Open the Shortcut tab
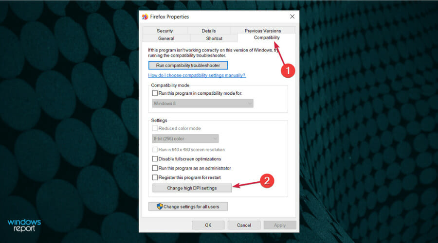This screenshot has width=438, height=243. tap(214, 38)
